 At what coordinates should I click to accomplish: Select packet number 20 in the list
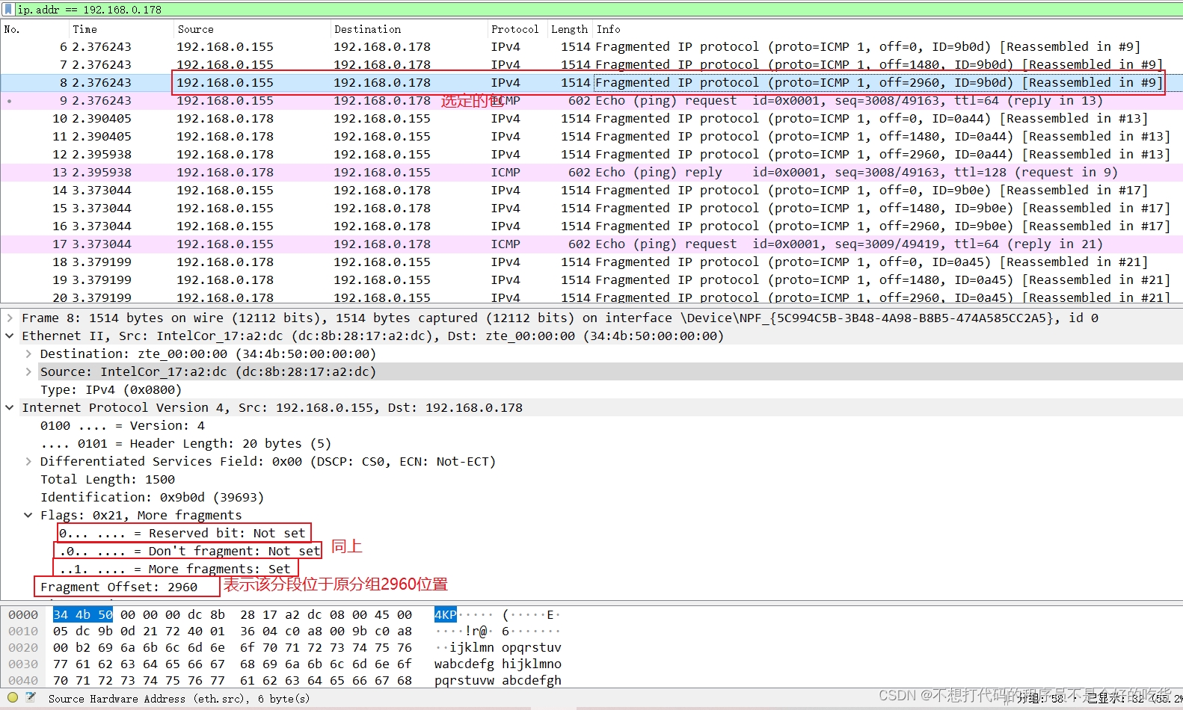591,297
